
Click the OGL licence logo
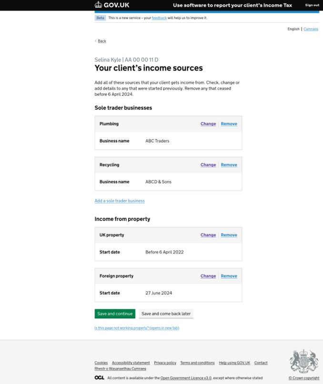[x=99, y=378]
